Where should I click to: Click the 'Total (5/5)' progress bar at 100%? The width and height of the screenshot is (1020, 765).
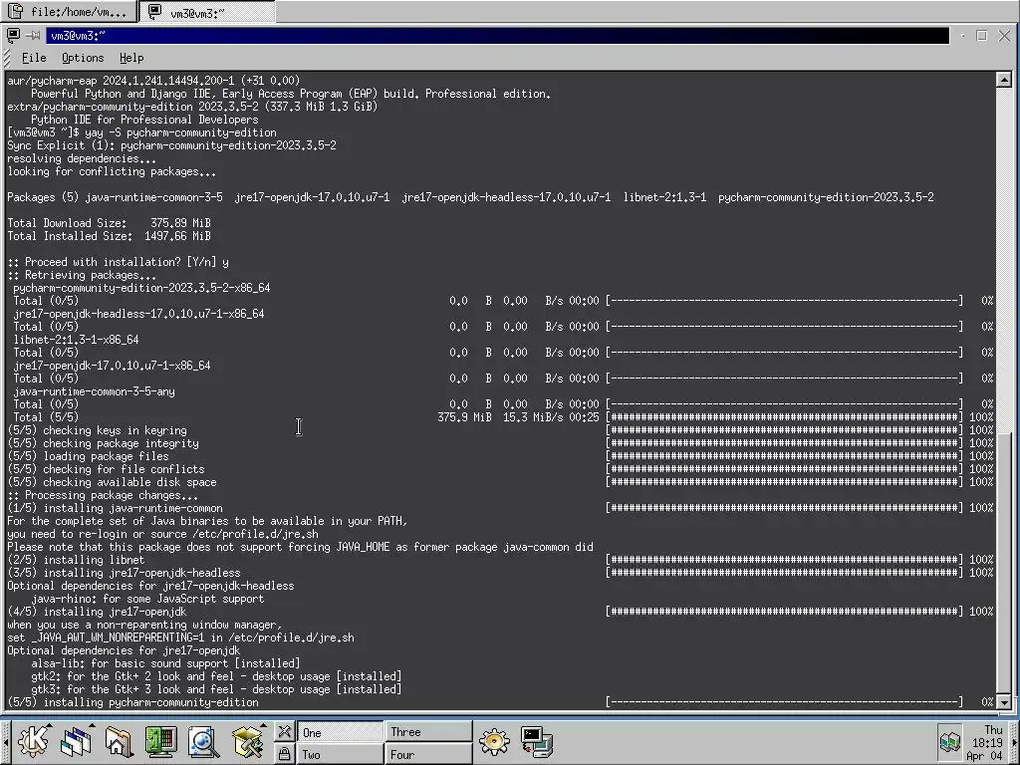[x=784, y=417]
